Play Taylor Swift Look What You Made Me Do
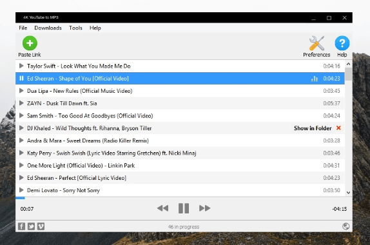 (21, 66)
